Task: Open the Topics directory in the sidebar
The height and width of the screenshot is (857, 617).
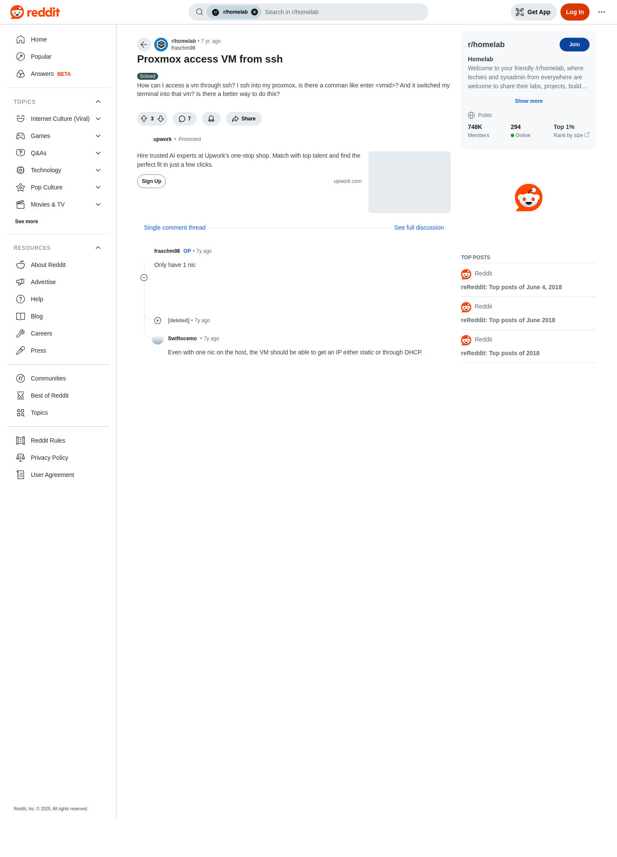Action: tap(58, 413)
